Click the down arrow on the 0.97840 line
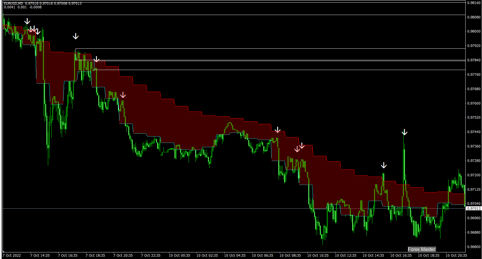Viewport: 482px width, 259px height. pyautogui.click(x=96, y=59)
